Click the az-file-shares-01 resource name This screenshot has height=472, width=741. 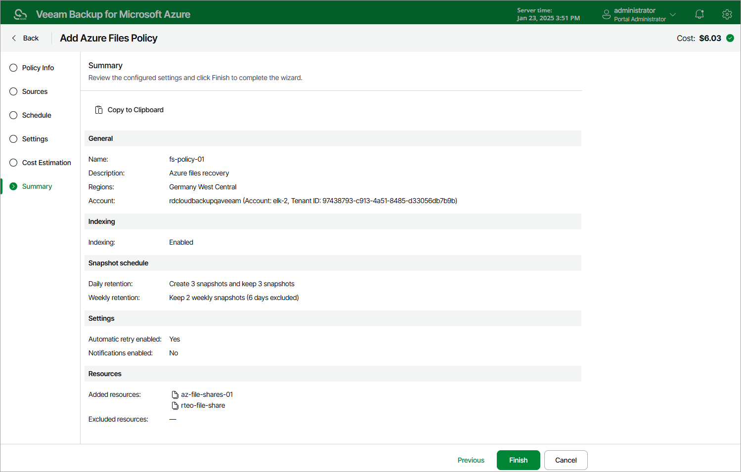[207, 394]
